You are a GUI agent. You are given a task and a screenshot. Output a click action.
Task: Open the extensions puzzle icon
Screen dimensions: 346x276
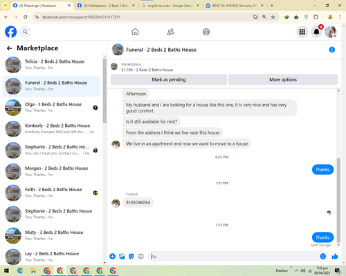tap(316, 17)
